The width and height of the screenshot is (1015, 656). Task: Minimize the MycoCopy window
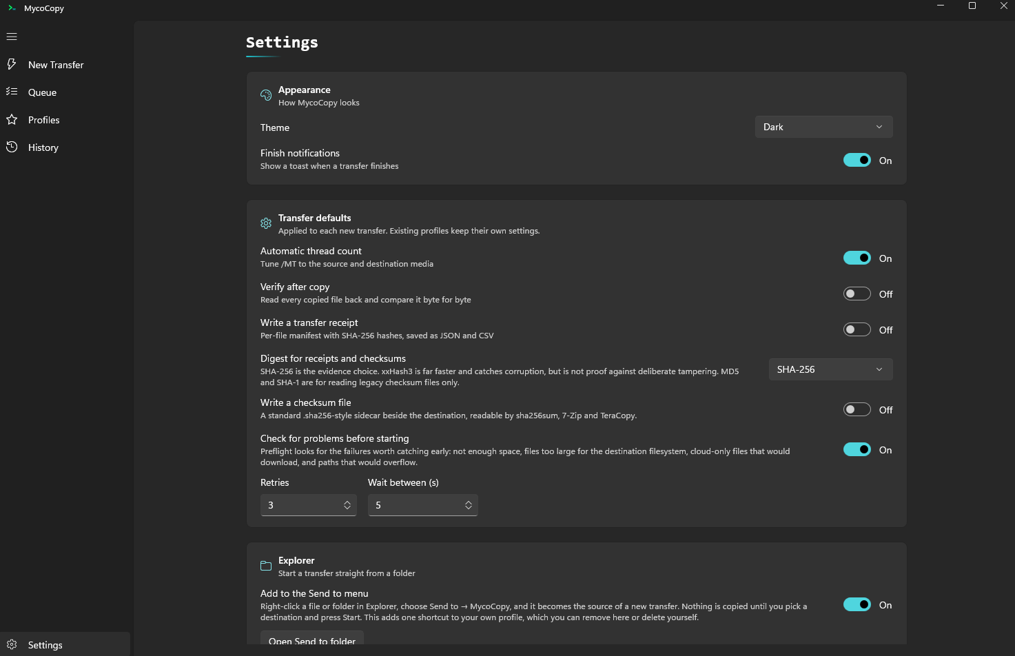[x=941, y=6]
